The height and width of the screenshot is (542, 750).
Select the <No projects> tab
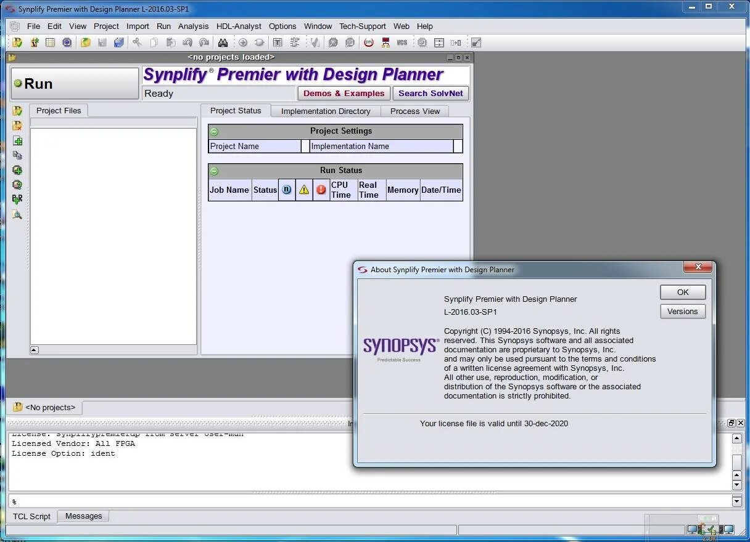(44, 408)
